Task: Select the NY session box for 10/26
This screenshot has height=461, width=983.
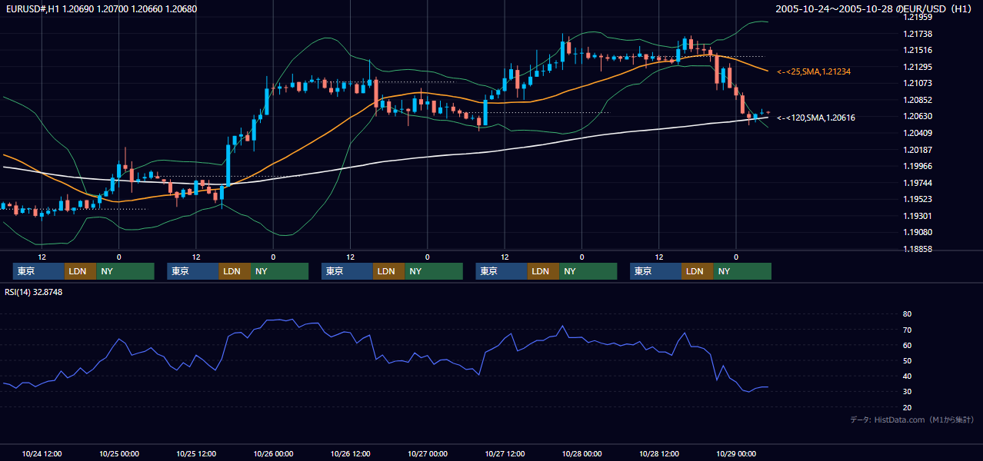Action: 434,271
